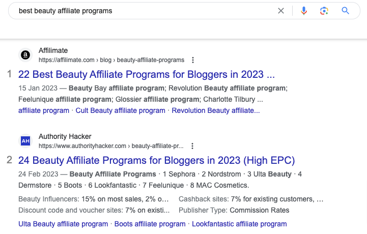
Task: Click 'Commission Rates' value text
Action: pos(259,210)
